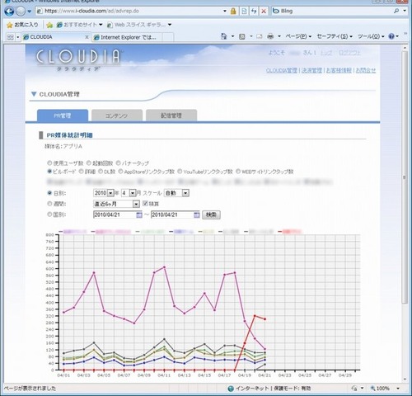The image size is (412, 396).
Task: Select the WEBサイトリンクタップ数 radio button
Action: 238,172
